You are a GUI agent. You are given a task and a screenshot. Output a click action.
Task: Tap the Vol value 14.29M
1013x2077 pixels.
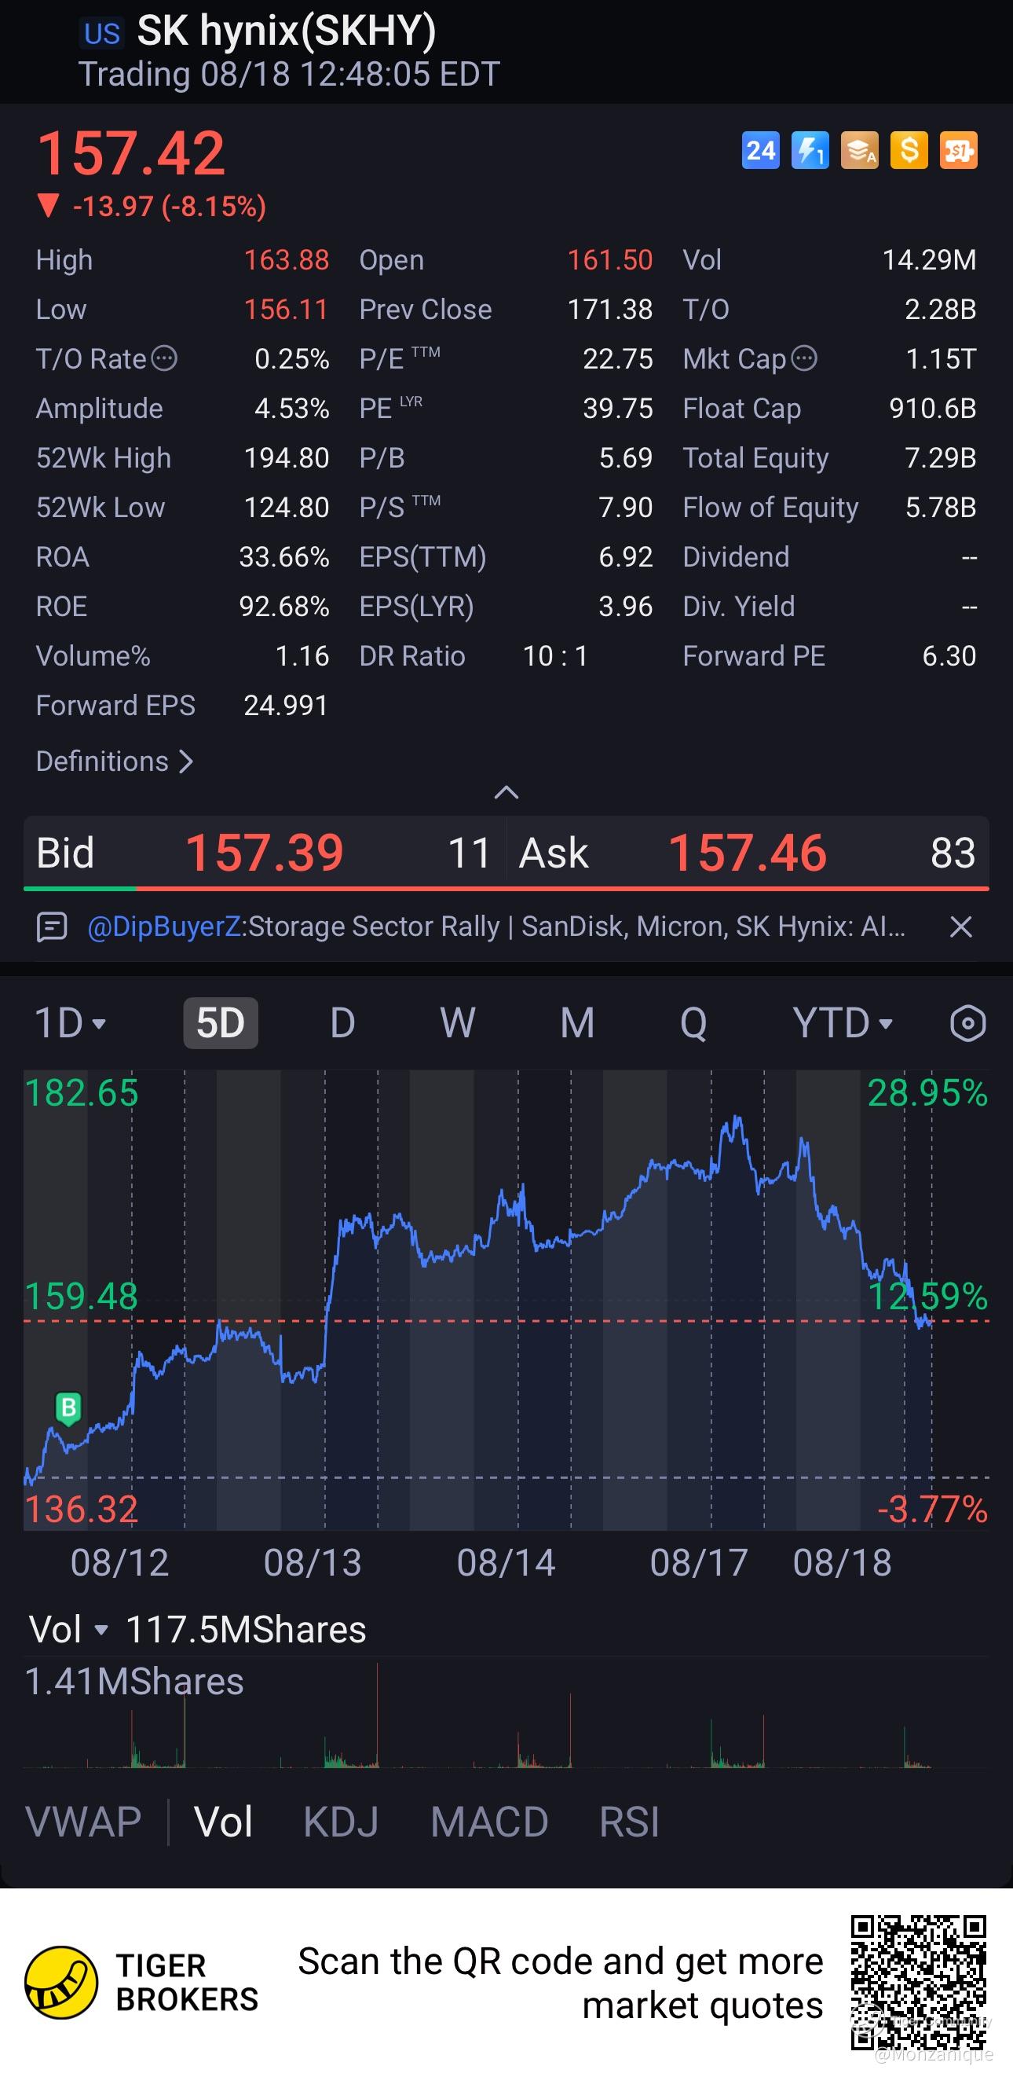929,259
